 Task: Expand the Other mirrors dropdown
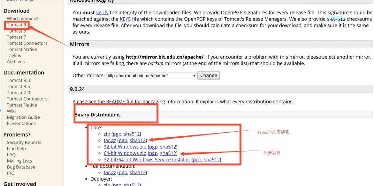(x=152, y=76)
